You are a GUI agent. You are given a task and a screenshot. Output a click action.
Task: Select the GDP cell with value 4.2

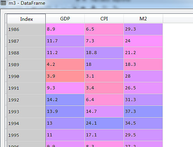click(x=65, y=65)
